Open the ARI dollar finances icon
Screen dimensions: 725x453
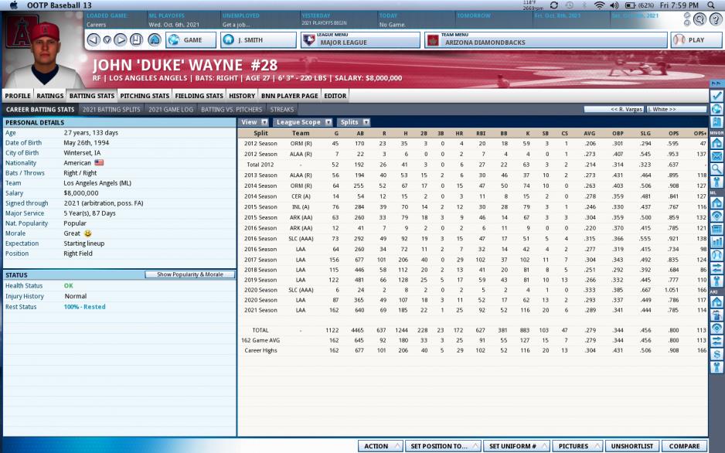[x=716, y=355]
